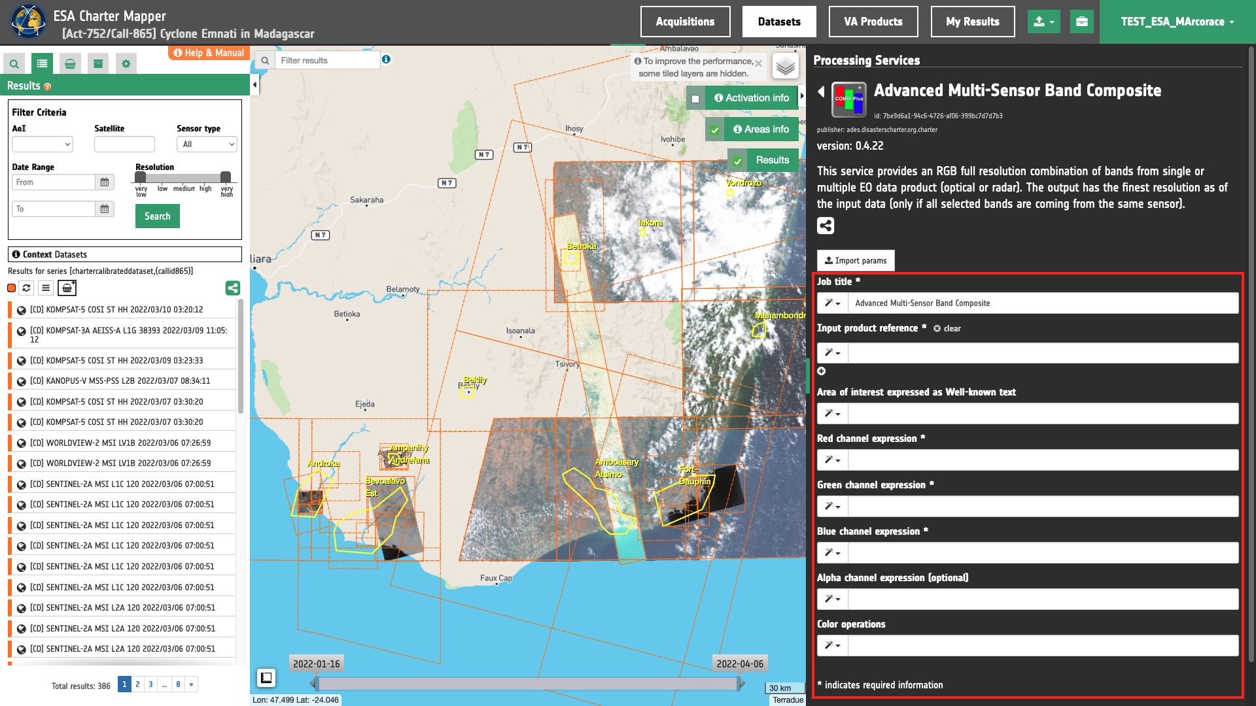Open Help & Manual link
The height and width of the screenshot is (706, 1256).
209,53
